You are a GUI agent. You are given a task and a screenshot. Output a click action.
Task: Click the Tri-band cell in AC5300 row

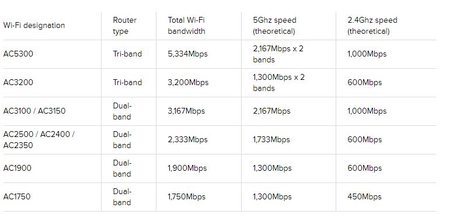tap(127, 54)
